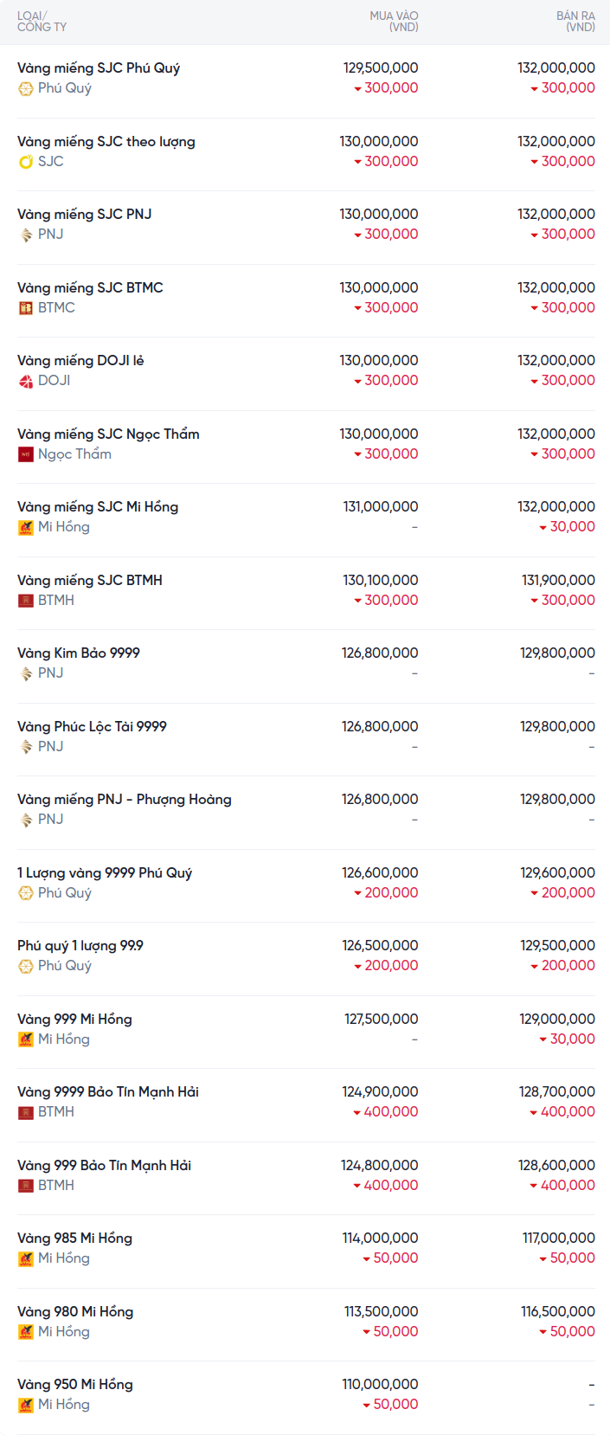Select the 1 Lượng vàng 9999 Phú Quý title

105,872
